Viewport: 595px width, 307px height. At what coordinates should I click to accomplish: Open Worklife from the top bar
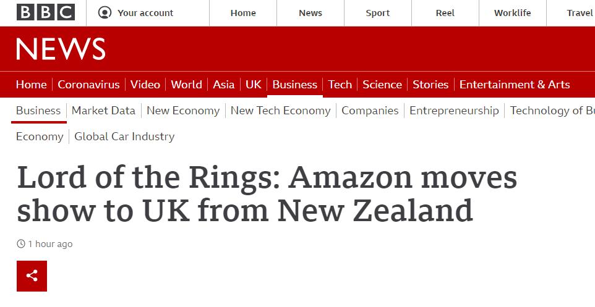pos(512,13)
